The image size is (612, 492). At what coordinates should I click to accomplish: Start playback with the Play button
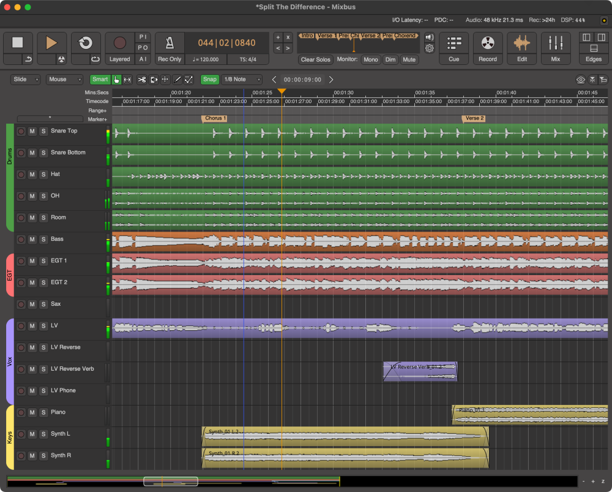(51, 43)
